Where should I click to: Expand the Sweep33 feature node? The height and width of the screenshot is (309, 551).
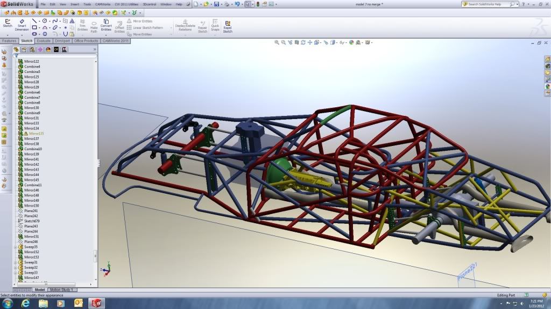coord(16,273)
